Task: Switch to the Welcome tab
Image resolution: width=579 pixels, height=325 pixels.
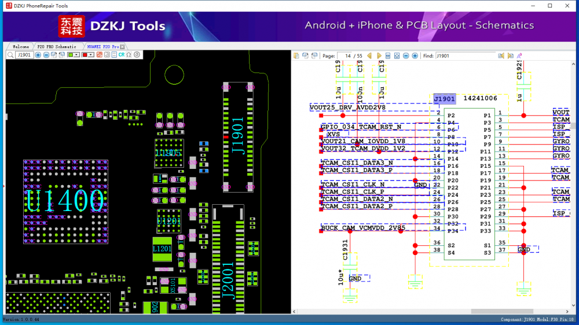Action: click(x=20, y=46)
